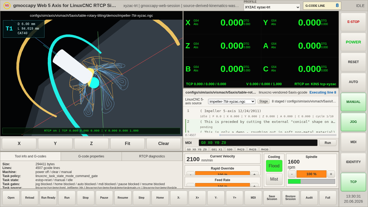The width and height of the screenshot is (368, 207).
Task: Hit the E-STOP button
Action: tap(353, 22)
